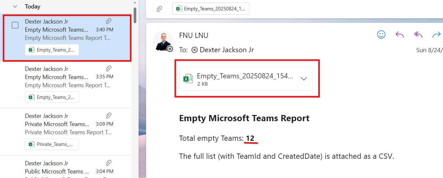Screen dimensions: 443x178
Task: Click the Reply All double-arrow icon
Action: point(418,35)
